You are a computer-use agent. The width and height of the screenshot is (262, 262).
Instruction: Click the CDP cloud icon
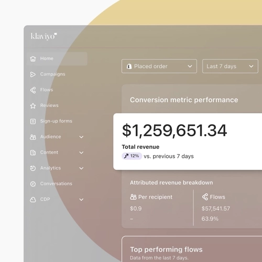pos(33,200)
